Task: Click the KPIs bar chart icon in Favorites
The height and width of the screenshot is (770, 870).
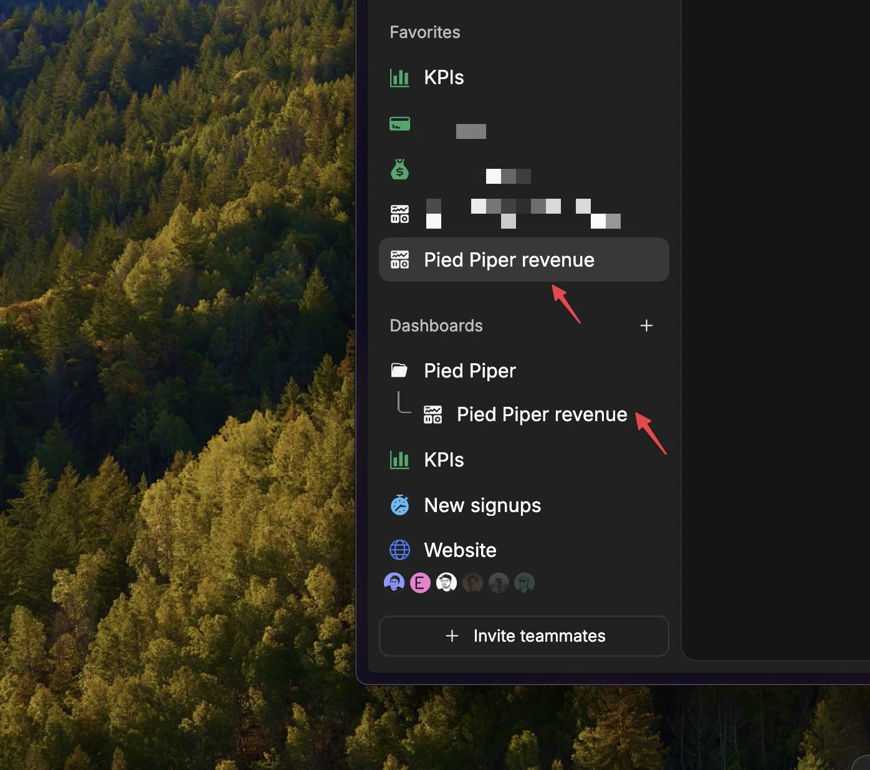Action: (399, 77)
